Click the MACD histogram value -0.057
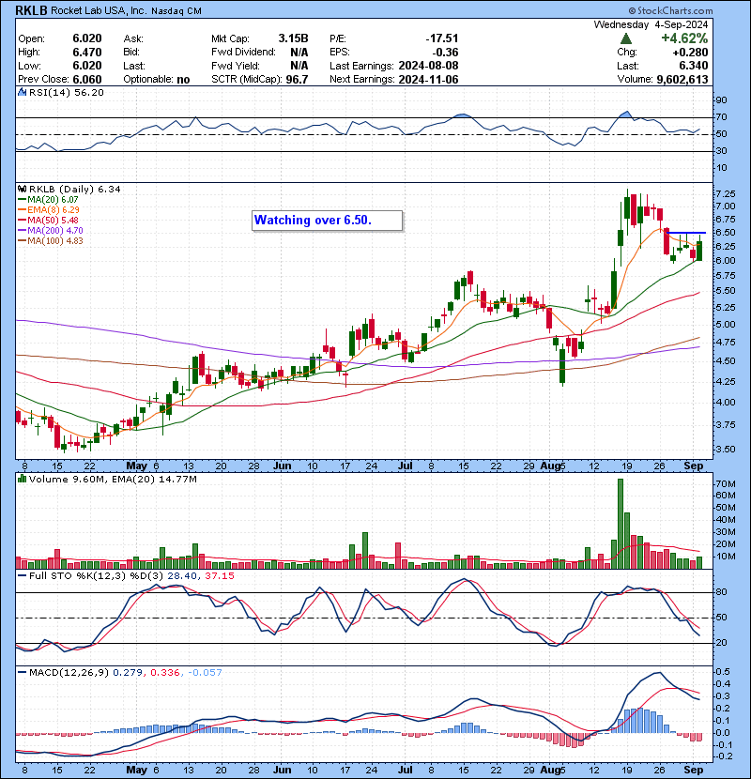Screen dimensions: 751x779 [203, 672]
